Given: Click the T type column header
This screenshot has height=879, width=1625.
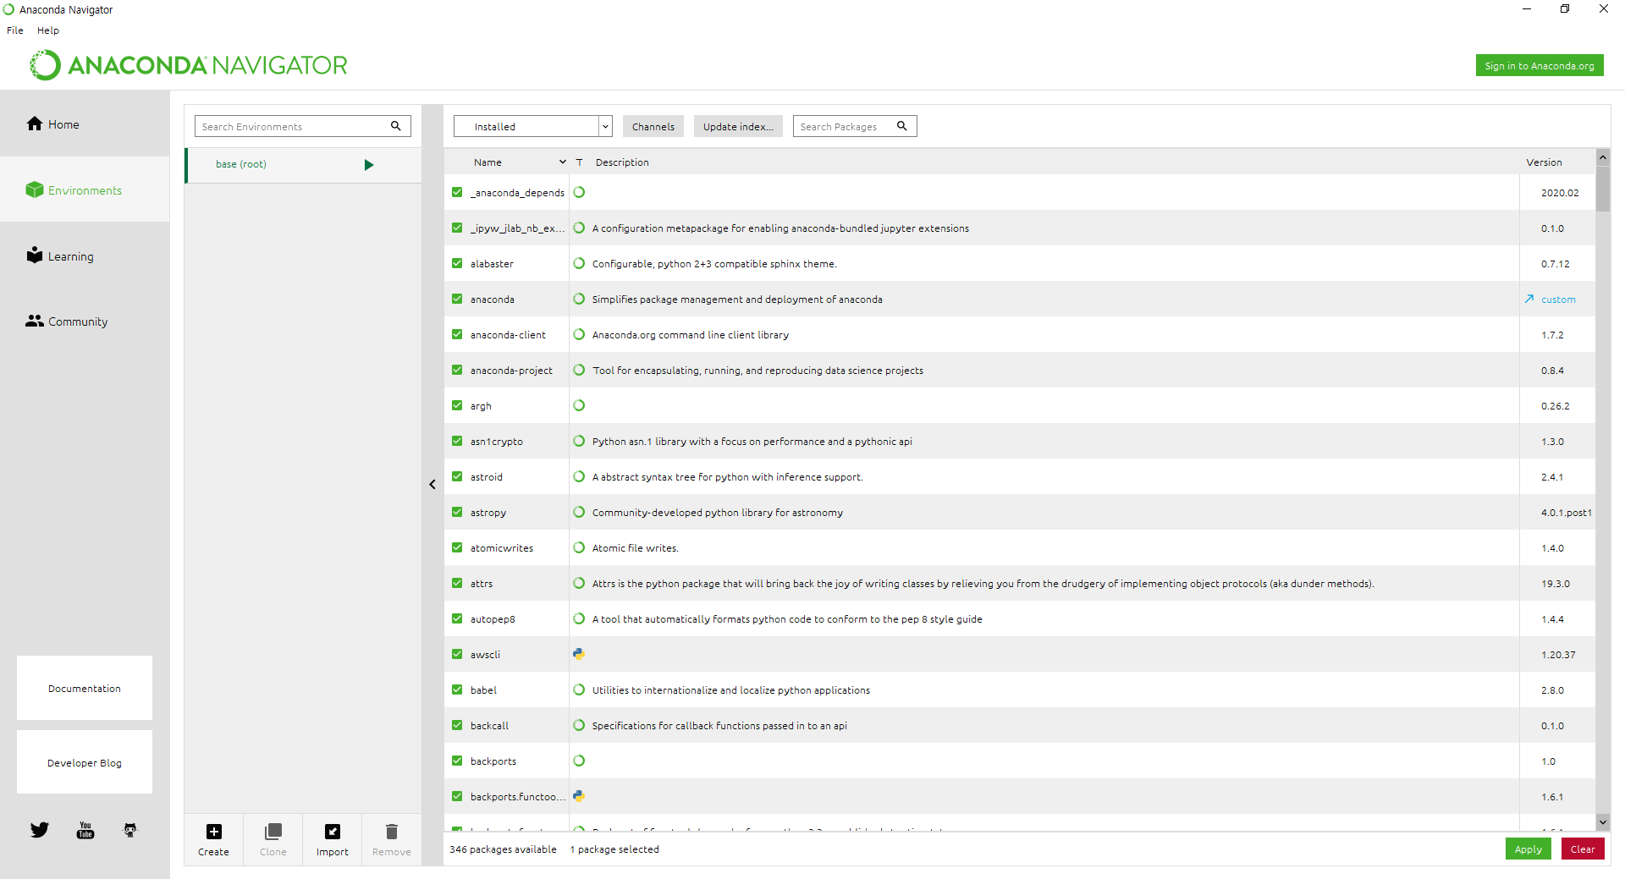Looking at the screenshot, I should click(x=579, y=162).
